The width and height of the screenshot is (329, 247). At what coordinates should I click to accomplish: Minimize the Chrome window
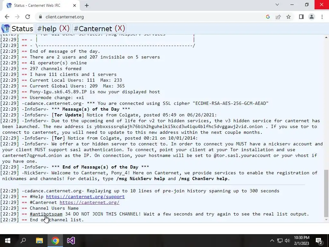(292, 5)
